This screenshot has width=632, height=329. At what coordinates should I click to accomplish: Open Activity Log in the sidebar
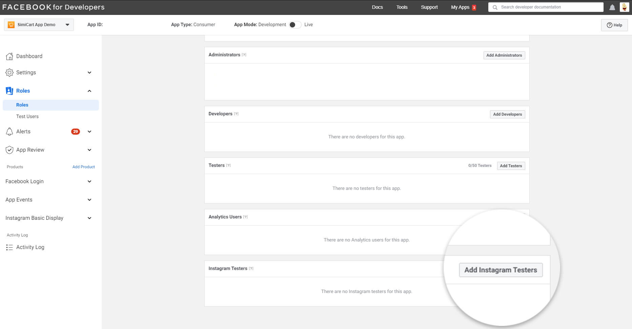click(x=30, y=247)
